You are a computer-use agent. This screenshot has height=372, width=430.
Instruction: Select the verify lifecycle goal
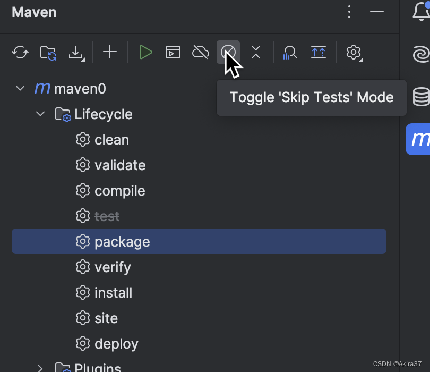[x=113, y=267]
